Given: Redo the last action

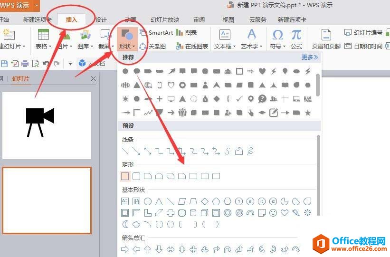Looking at the screenshot, I should pyautogui.click(x=57, y=64).
